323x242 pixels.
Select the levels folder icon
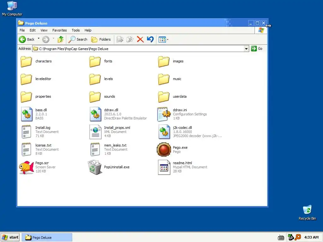point(95,79)
